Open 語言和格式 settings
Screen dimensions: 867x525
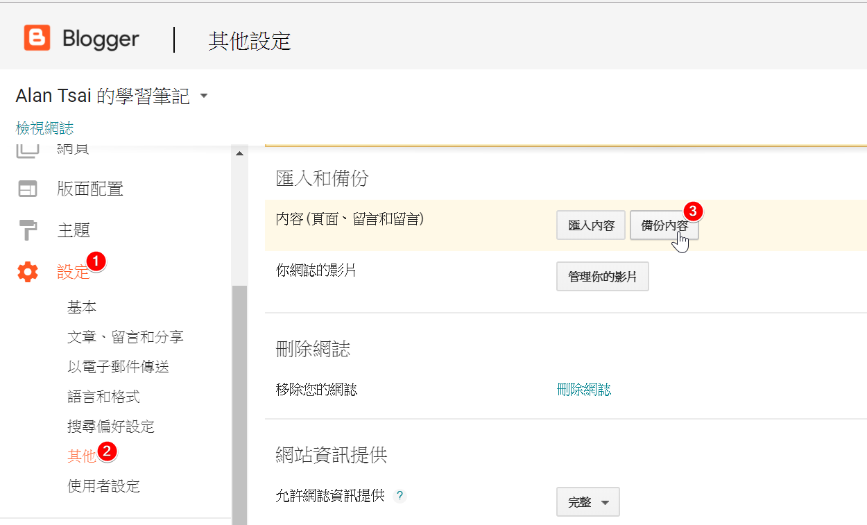point(103,397)
